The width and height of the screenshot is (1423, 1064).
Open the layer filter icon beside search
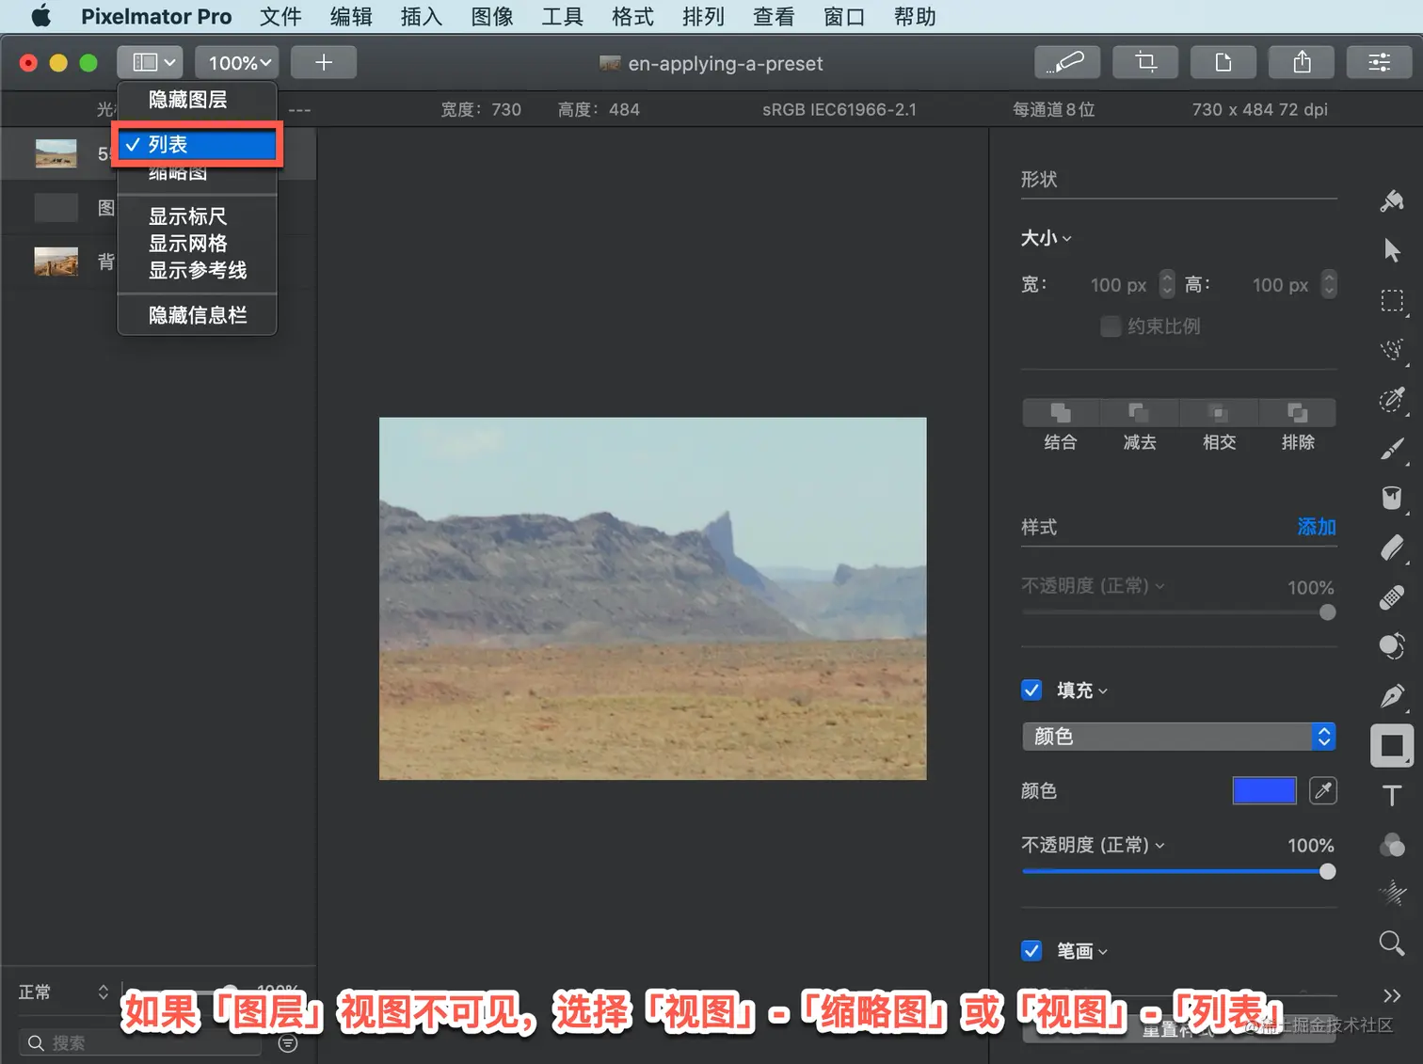tap(288, 1043)
